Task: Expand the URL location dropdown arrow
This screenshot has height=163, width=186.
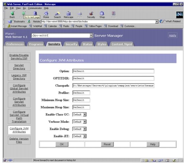Action: pyautogui.click(x=157, y=21)
